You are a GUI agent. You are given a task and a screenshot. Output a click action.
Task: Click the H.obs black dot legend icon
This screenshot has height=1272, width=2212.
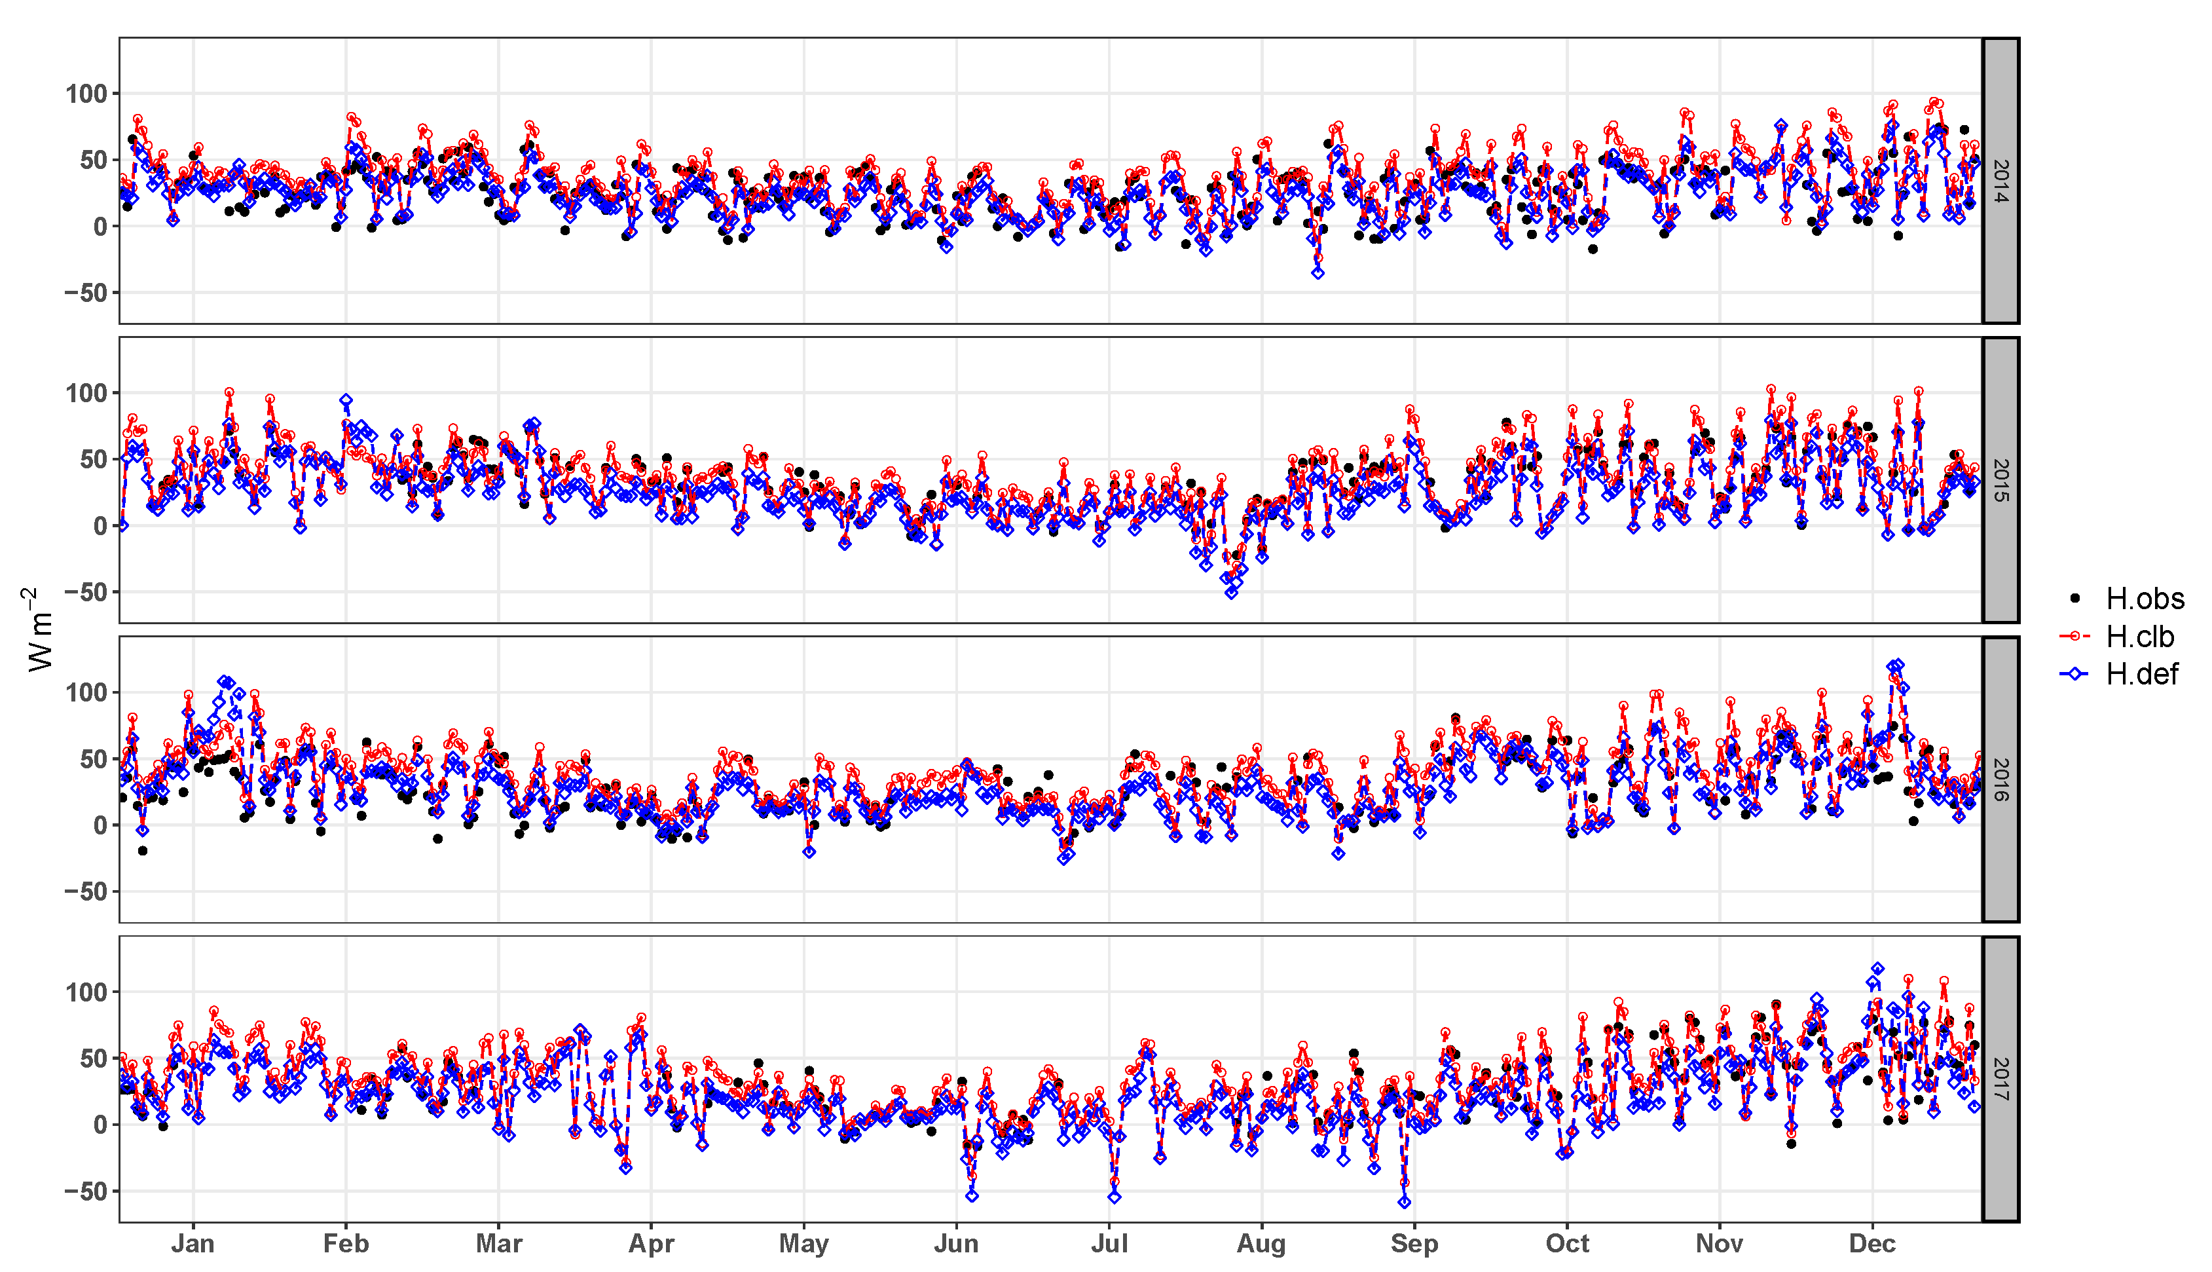point(2075,599)
